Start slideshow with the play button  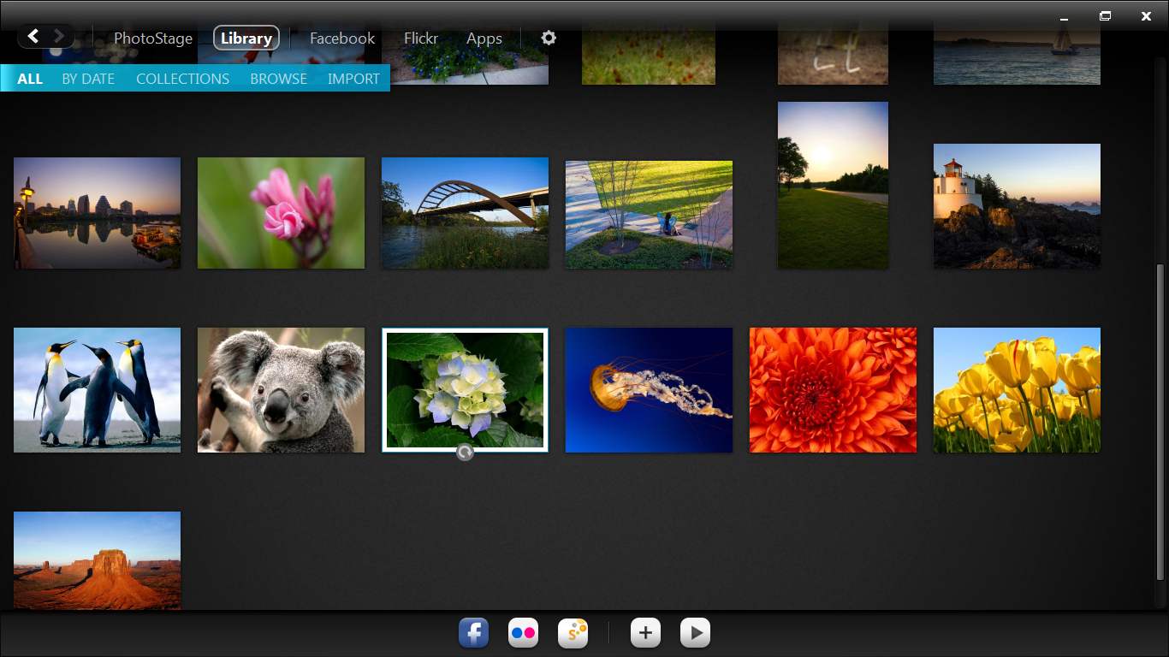click(695, 633)
